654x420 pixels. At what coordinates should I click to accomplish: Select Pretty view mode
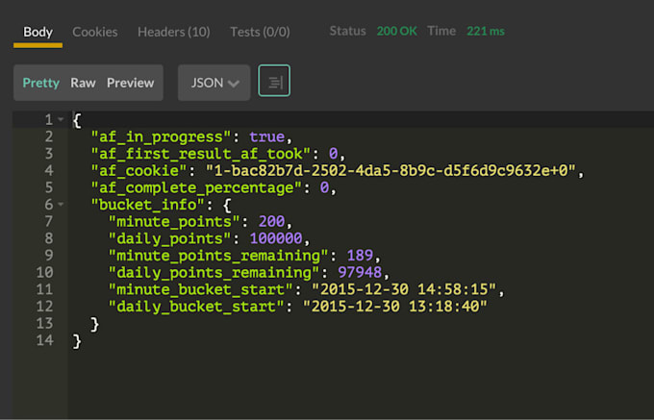pyautogui.click(x=40, y=83)
